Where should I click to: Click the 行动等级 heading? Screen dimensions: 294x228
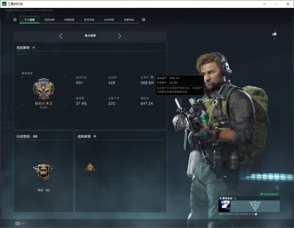tap(27, 136)
